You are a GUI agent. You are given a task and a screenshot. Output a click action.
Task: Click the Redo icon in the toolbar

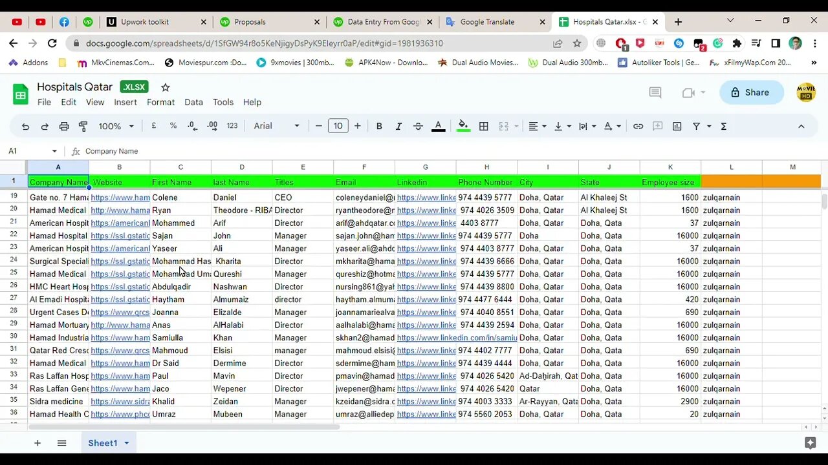pyautogui.click(x=45, y=127)
